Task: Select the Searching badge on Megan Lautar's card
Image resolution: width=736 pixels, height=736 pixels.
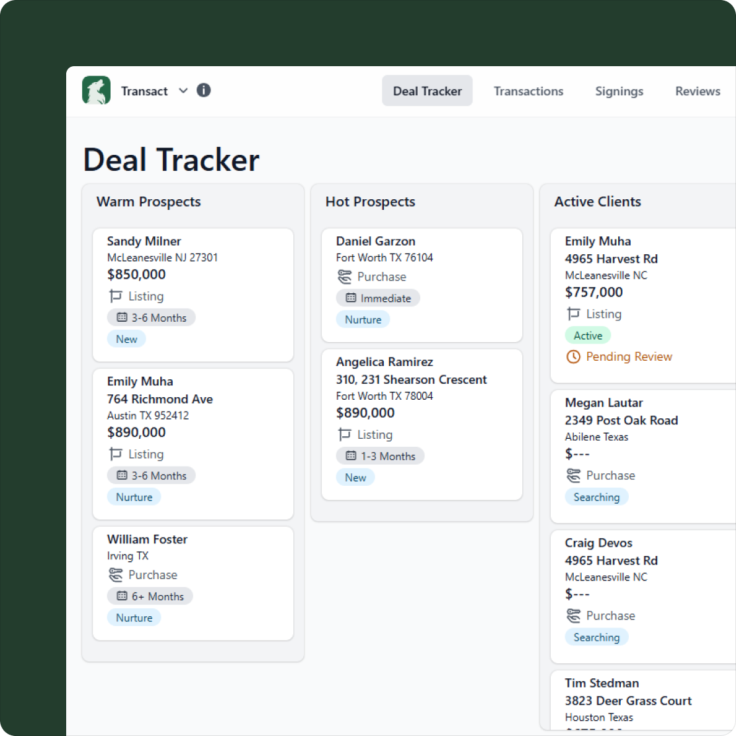Action: pos(596,496)
